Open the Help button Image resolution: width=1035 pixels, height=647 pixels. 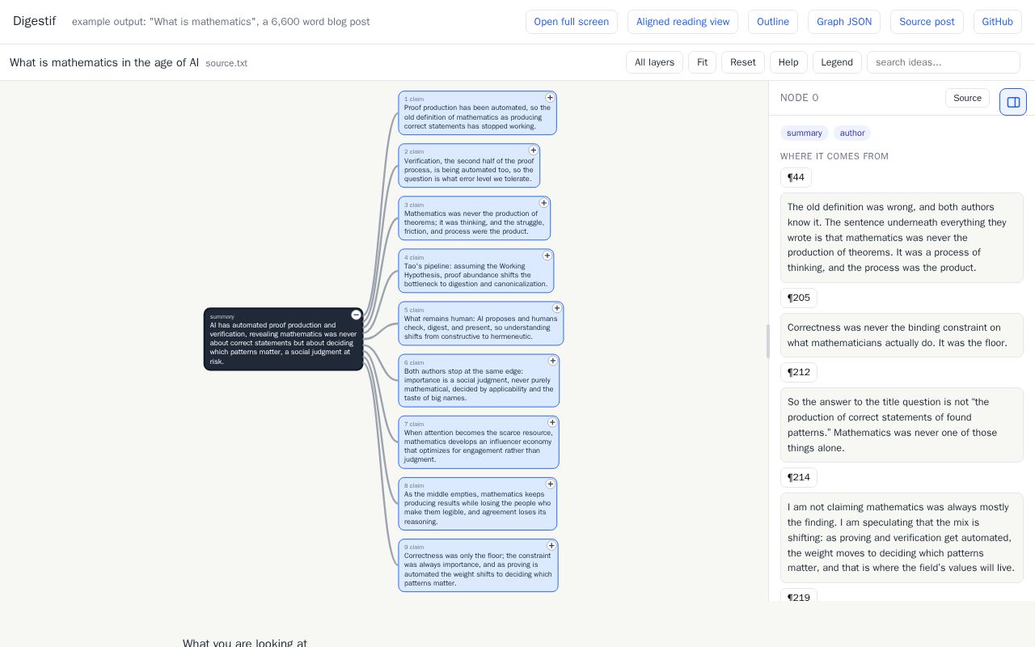pyautogui.click(x=788, y=62)
